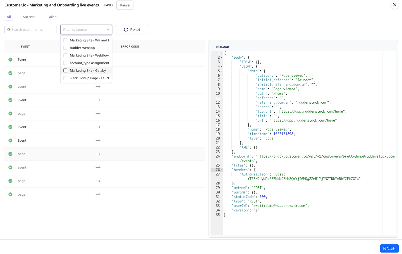Click the arrow icon on the fourth row Event

98,100
